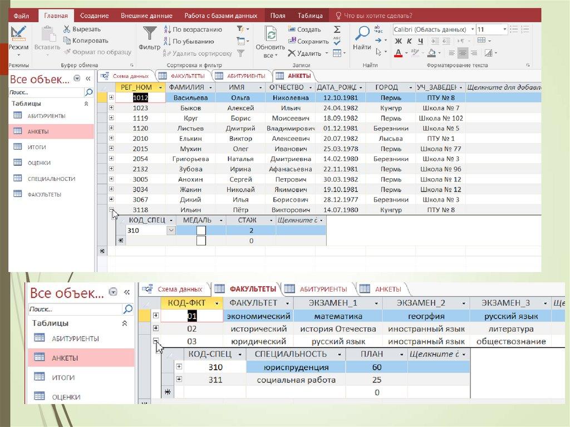Apply bold Ж formatting
The width and height of the screenshot is (570, 427).
click(398, 41)
